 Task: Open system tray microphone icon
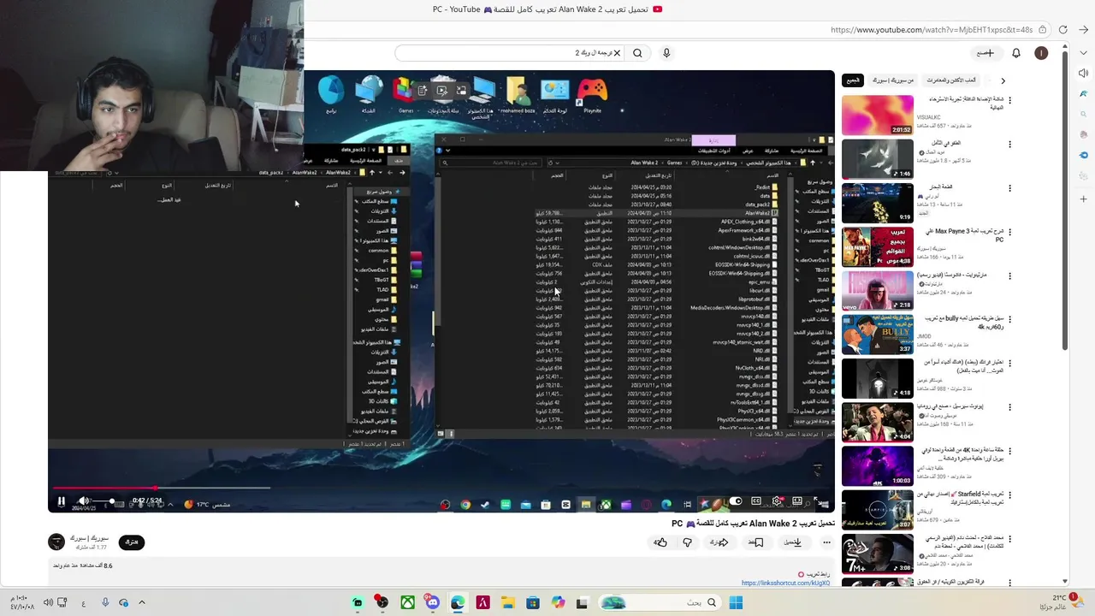[105, 602]
